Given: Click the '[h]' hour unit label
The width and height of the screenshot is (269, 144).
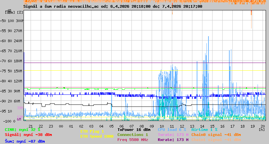Looking at the screenshot, I should pyautogui.click(x=262, y=130).
